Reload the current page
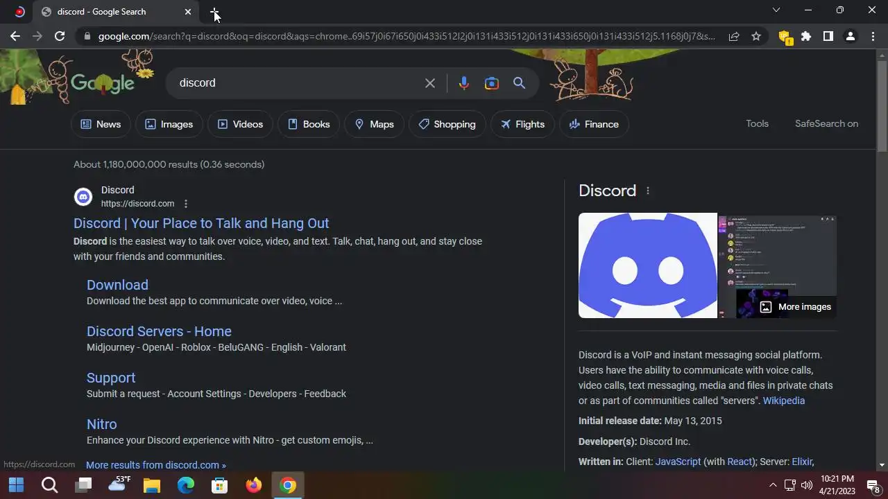This screenshot has height=499, width=888. coord(60,36)
